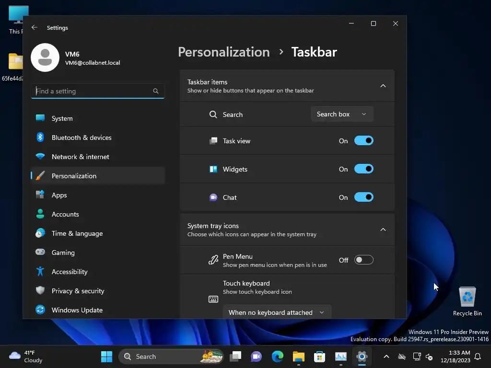The height and width of the screenshot is (368, 491).
Task: Select the Recycle Bin on desktop
Action: 467,301
